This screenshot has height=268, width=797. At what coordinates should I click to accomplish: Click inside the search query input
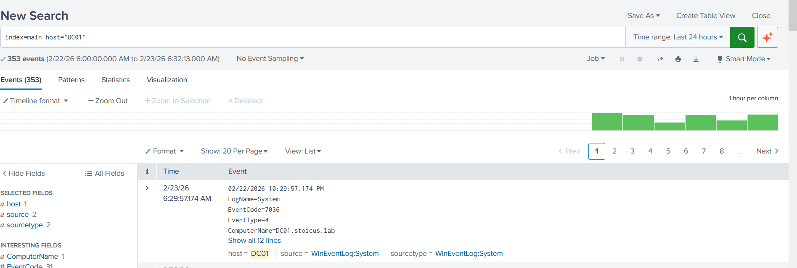(x=311, y=37)
